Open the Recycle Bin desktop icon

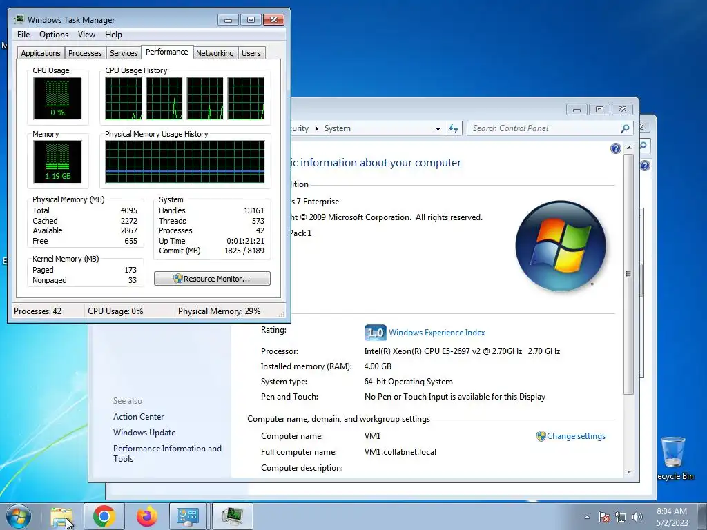(674, 458)
